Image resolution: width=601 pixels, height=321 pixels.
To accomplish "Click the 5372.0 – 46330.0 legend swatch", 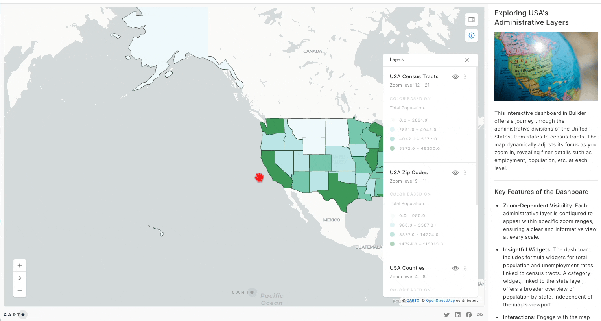I will pyautogui.click(x=392, y=148).
